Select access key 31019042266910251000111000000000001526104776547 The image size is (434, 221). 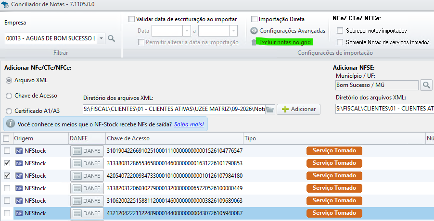[x=175, y=151]
